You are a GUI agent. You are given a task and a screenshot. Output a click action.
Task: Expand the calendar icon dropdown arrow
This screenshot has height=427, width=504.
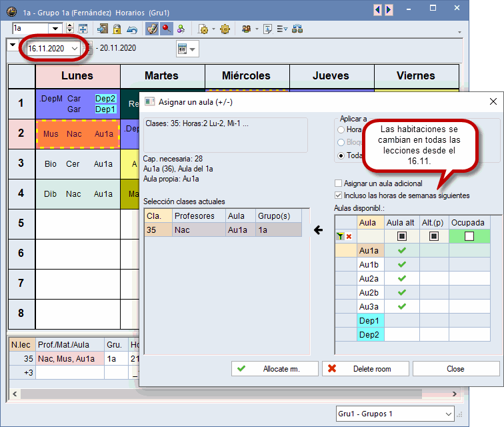(192, 49)
